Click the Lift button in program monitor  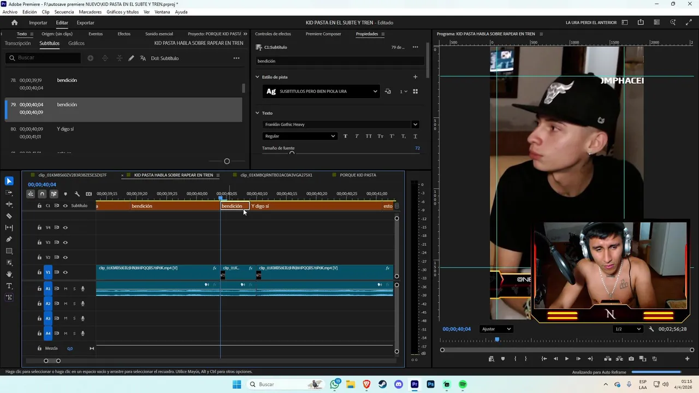[608, 359]
